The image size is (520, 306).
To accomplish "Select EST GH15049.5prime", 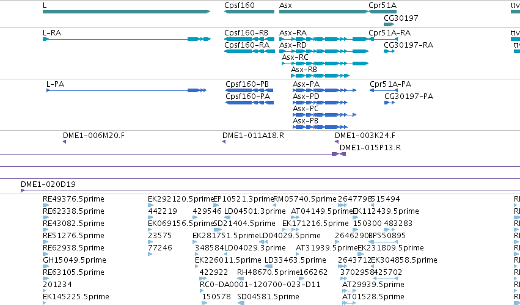I will point(46,266).
